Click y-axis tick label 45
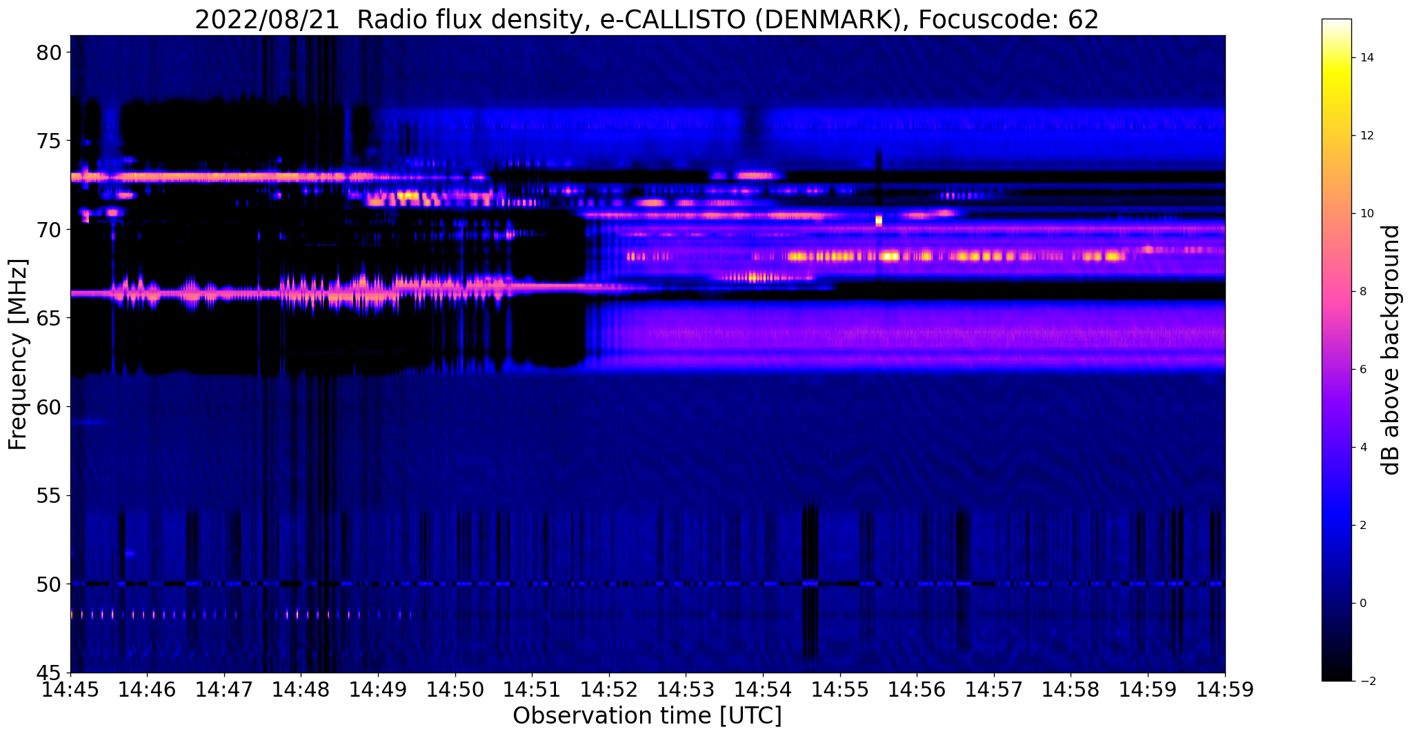Image resolution: width=1412 pixels, height=736 pixels. [48, 673]
